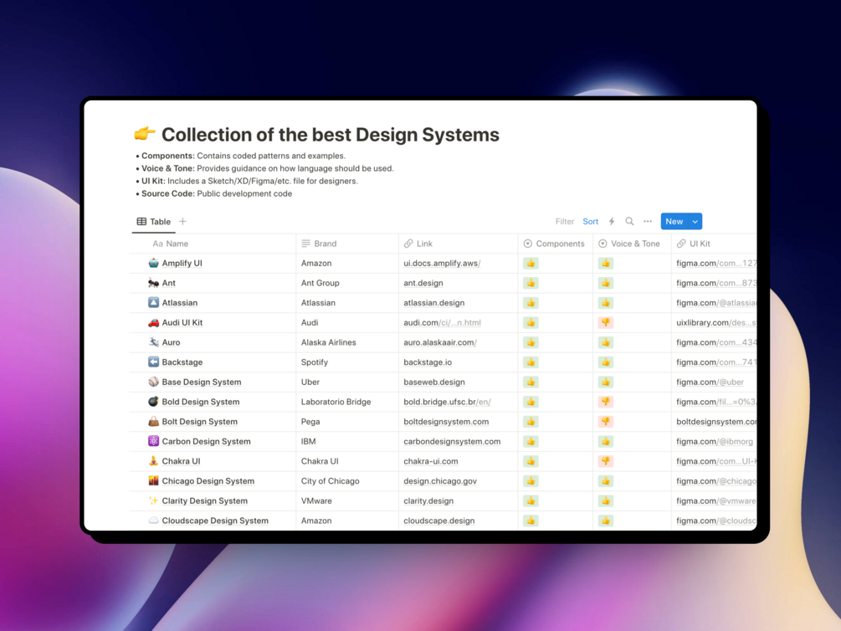
Task: Open the cloudscape.design link
Action: pyautogui.click(x=438, y=520)
